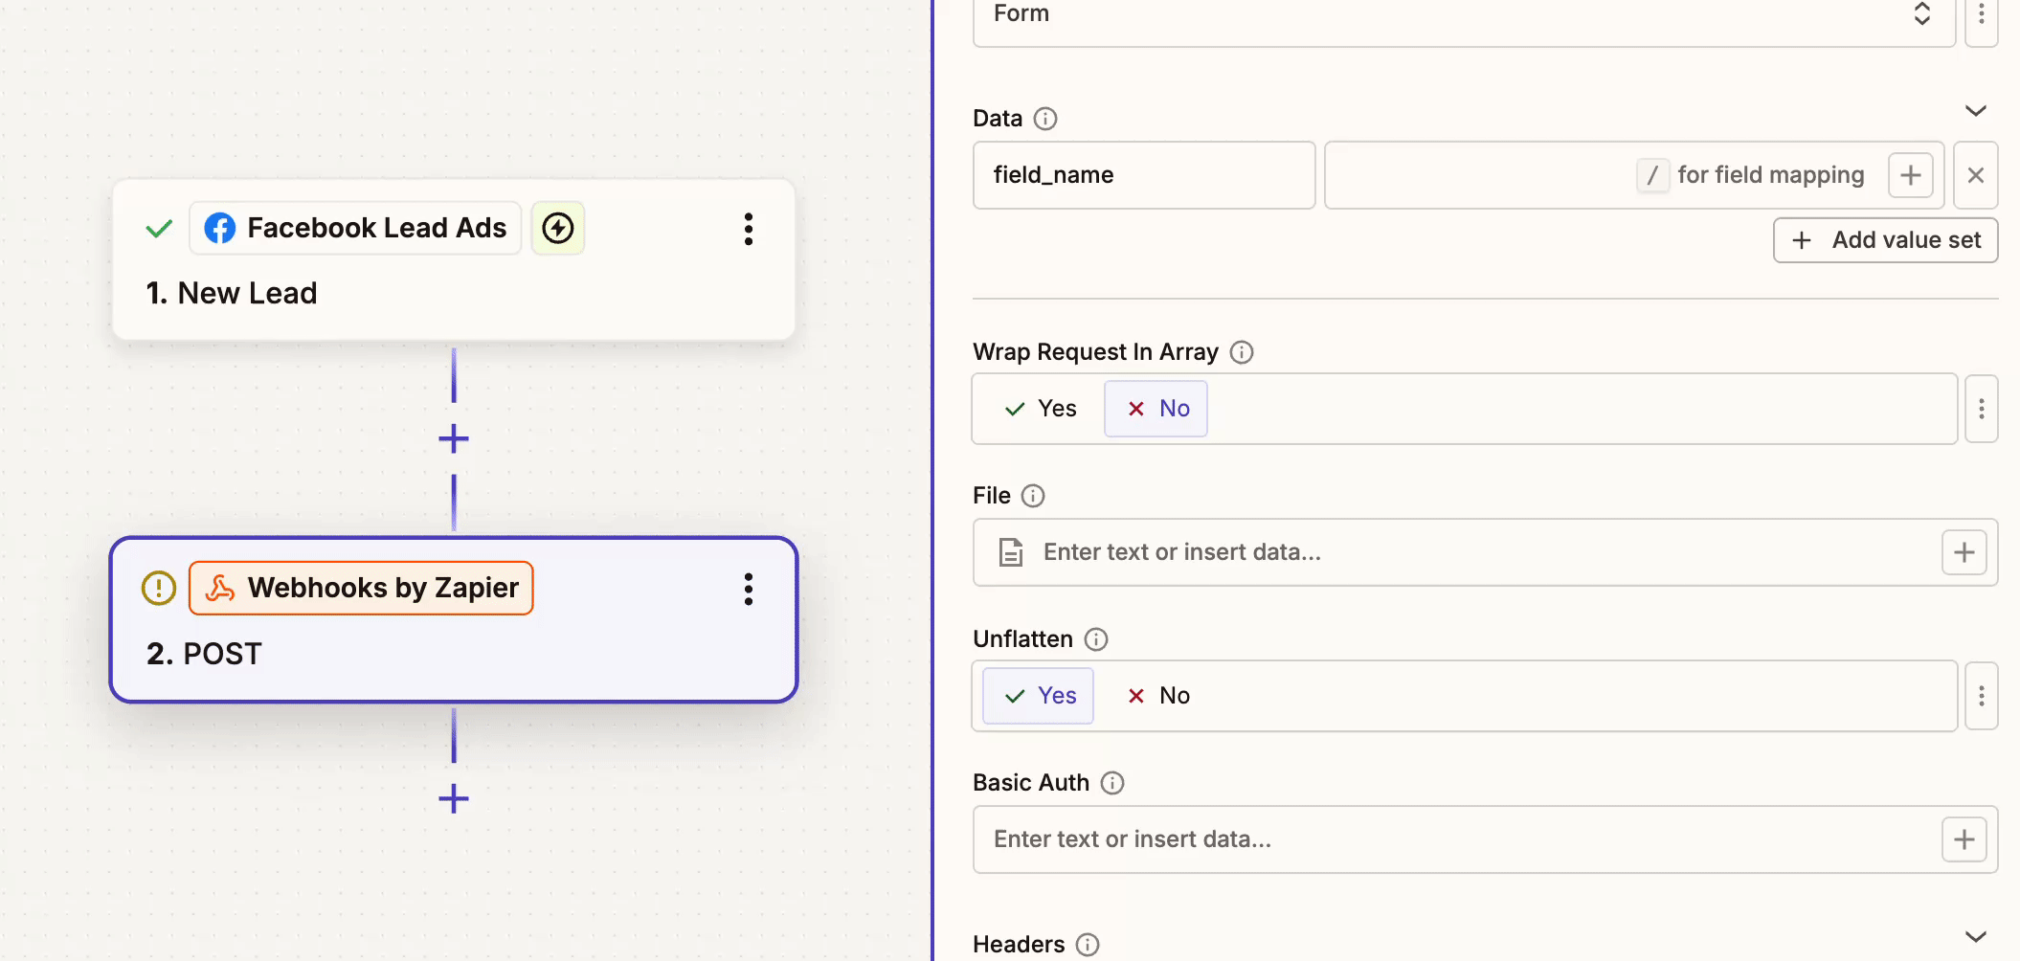The image size is (2020, 961).
Task: Add a step after the POST action
Action: 454,798
